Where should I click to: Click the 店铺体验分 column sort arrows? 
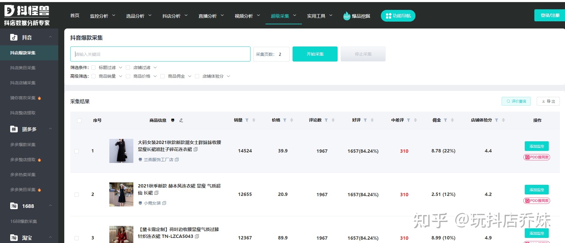[503, 120]
